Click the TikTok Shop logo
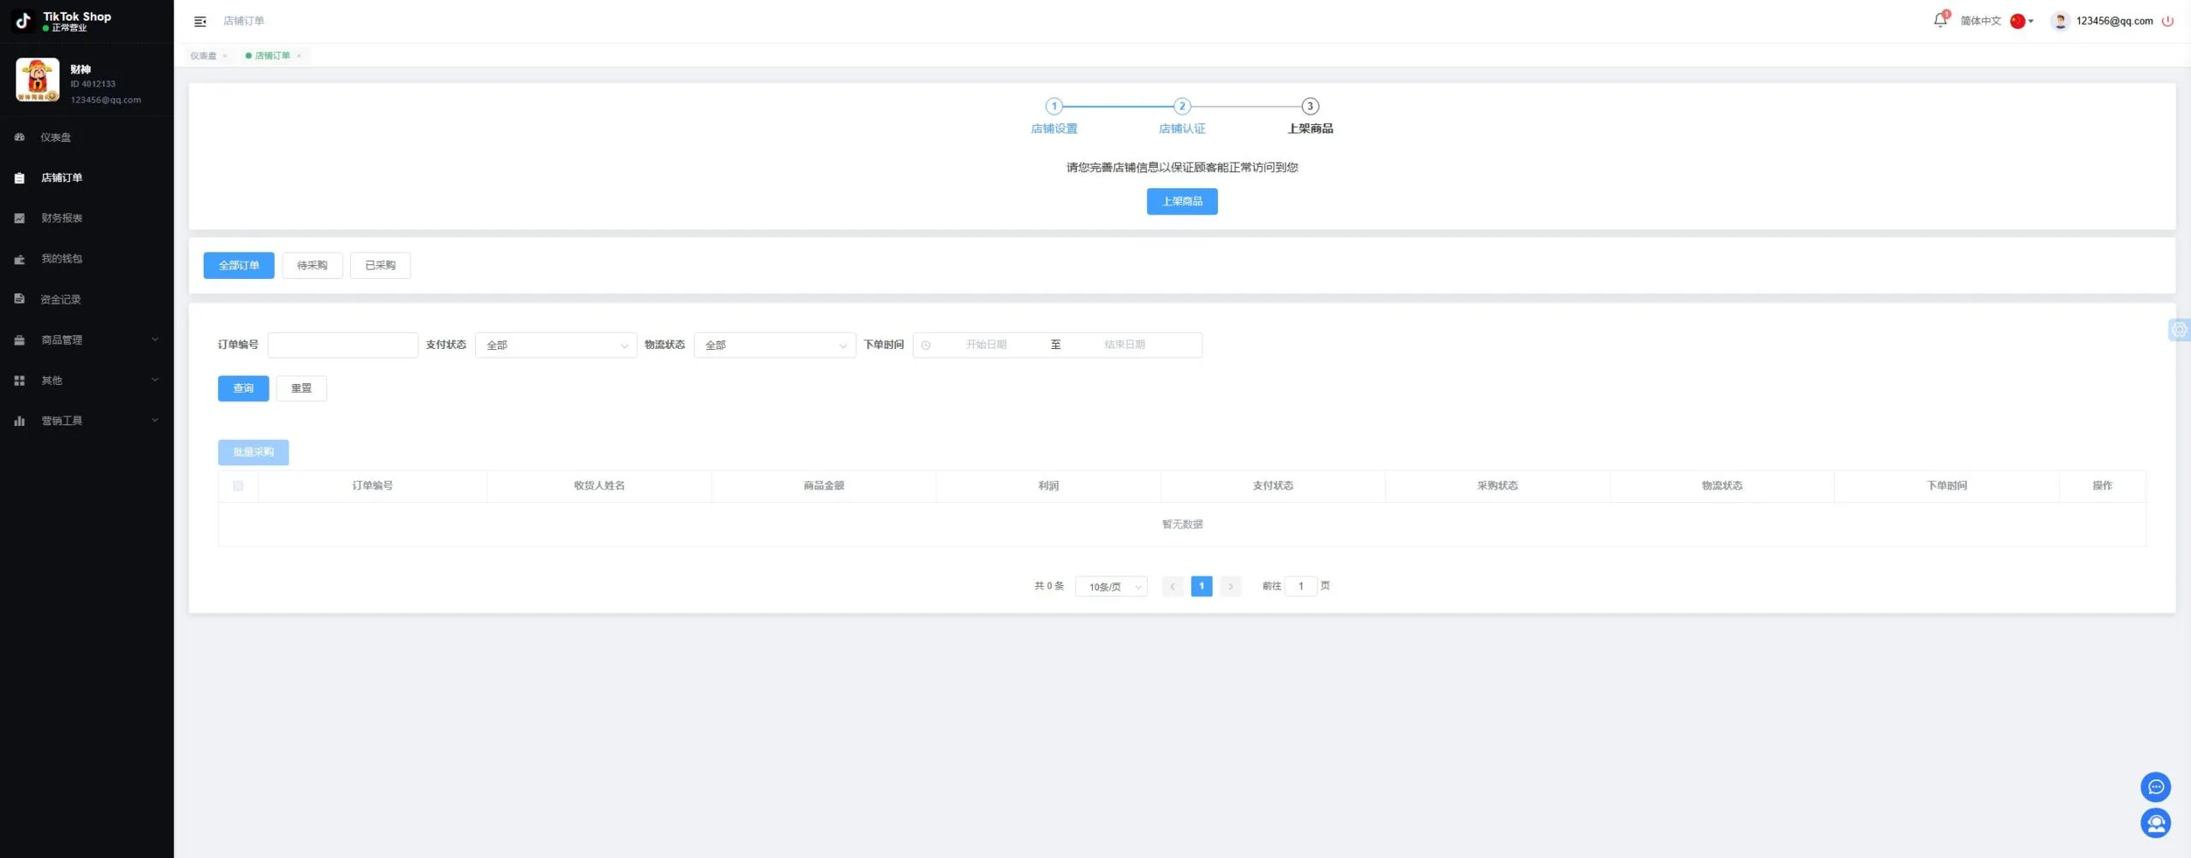The image size is (2191, 858). pos(23,21)
